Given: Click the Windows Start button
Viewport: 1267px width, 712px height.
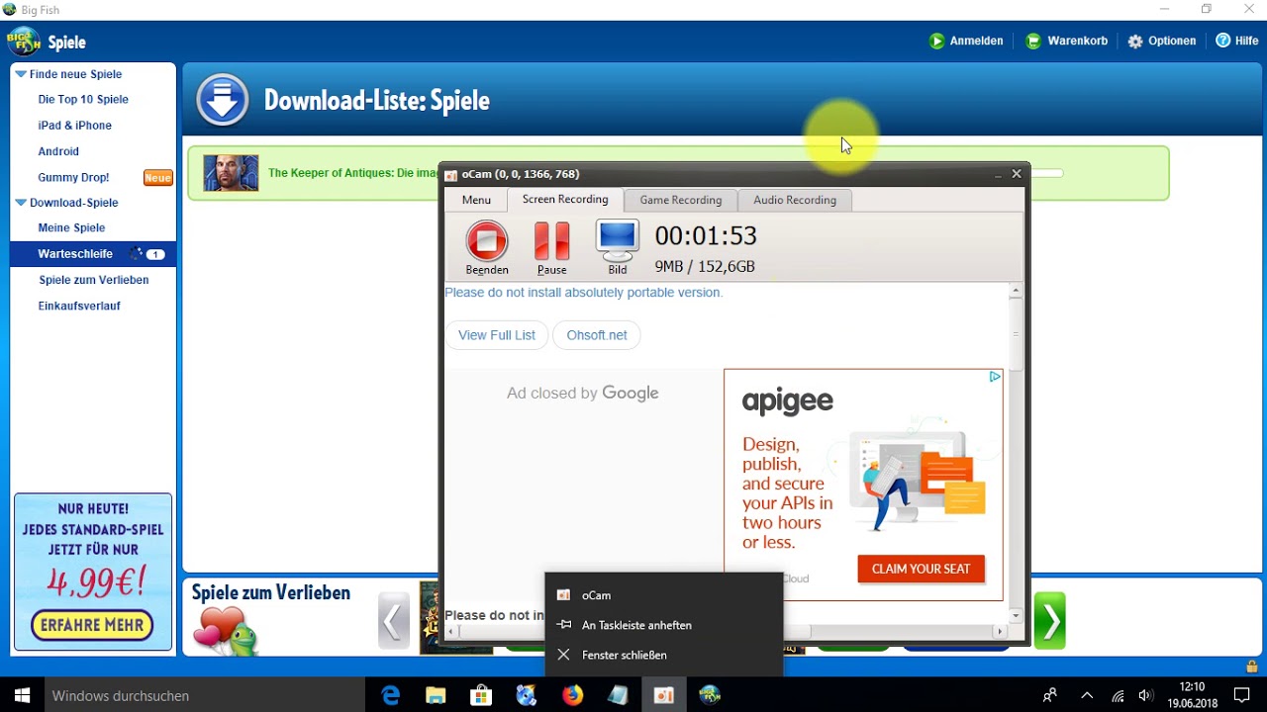Looking at the screenshot, I should coord(22,695).
